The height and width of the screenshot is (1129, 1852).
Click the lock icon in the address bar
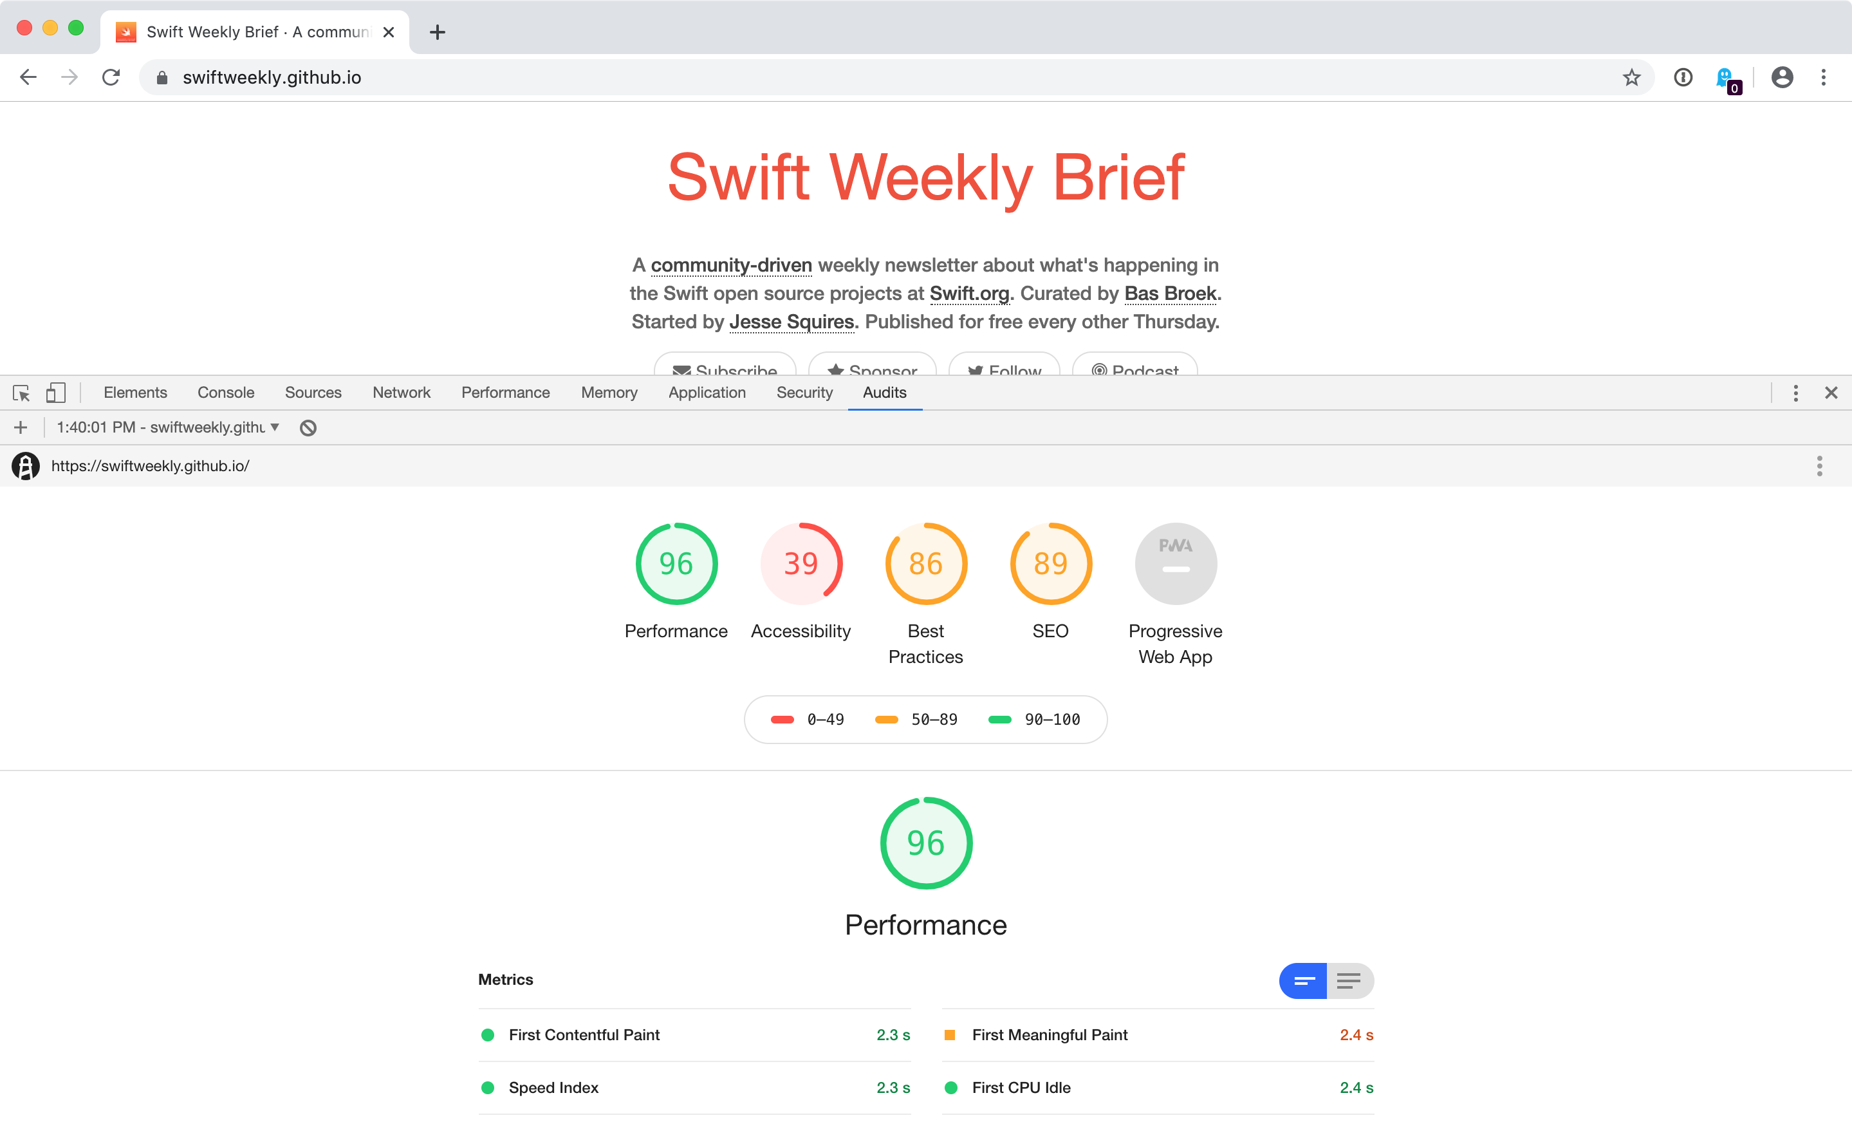tap(162, 77)
